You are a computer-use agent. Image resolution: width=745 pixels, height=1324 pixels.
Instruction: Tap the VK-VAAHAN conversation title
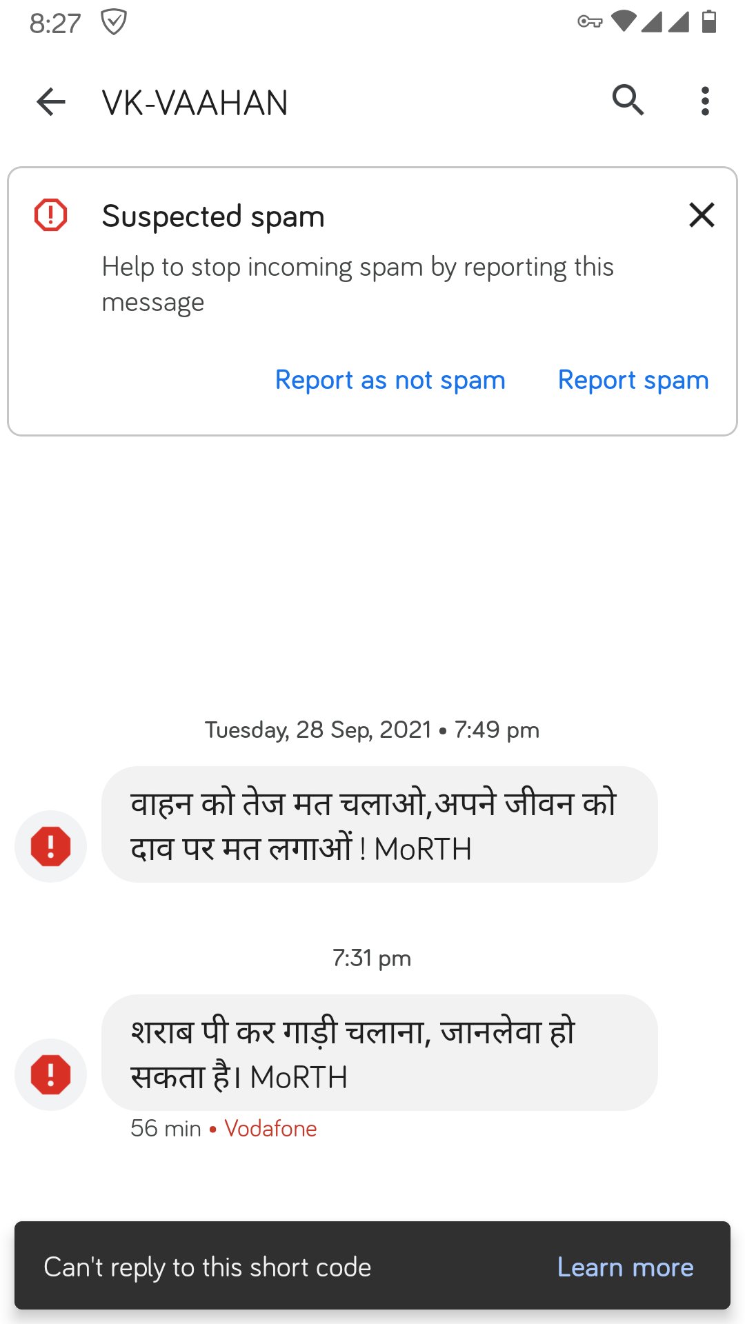[195, 103]
